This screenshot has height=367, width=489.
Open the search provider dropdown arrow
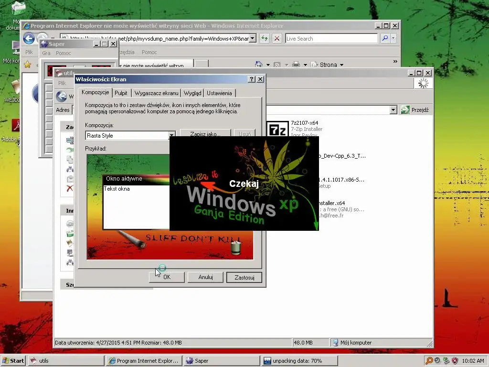(x=393, y=38)
